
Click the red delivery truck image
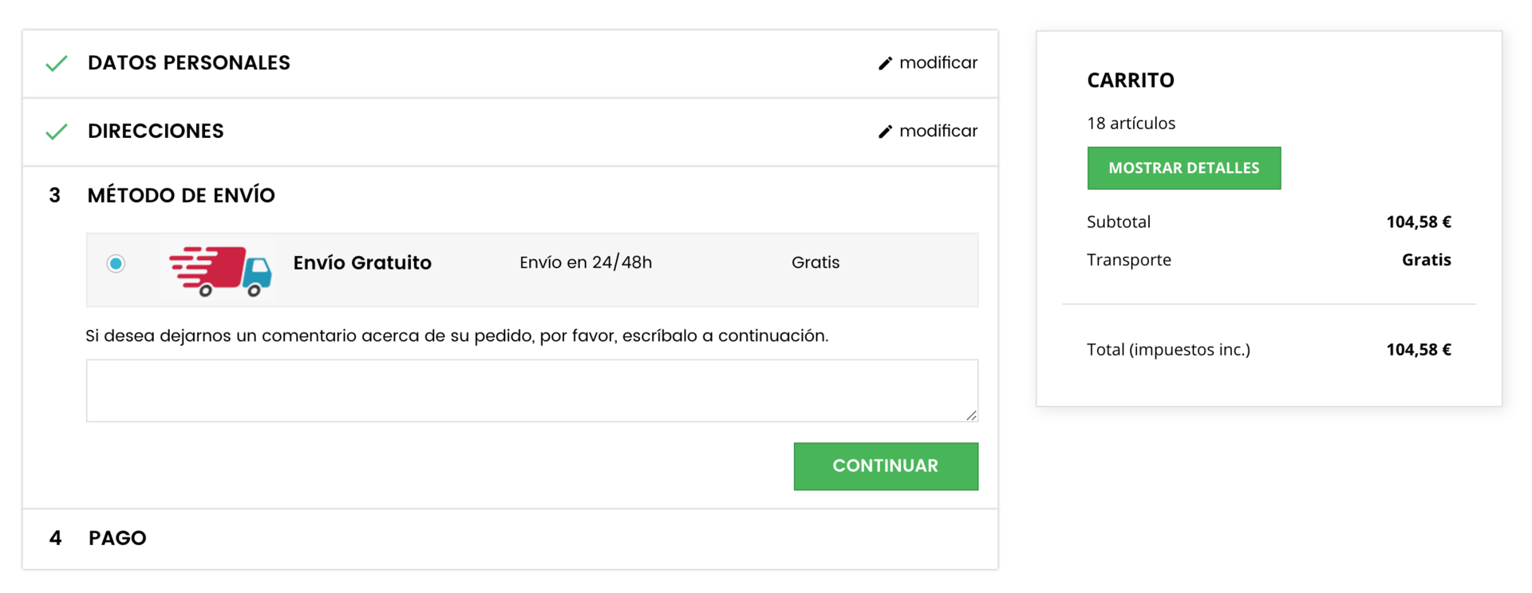point(219,270)
